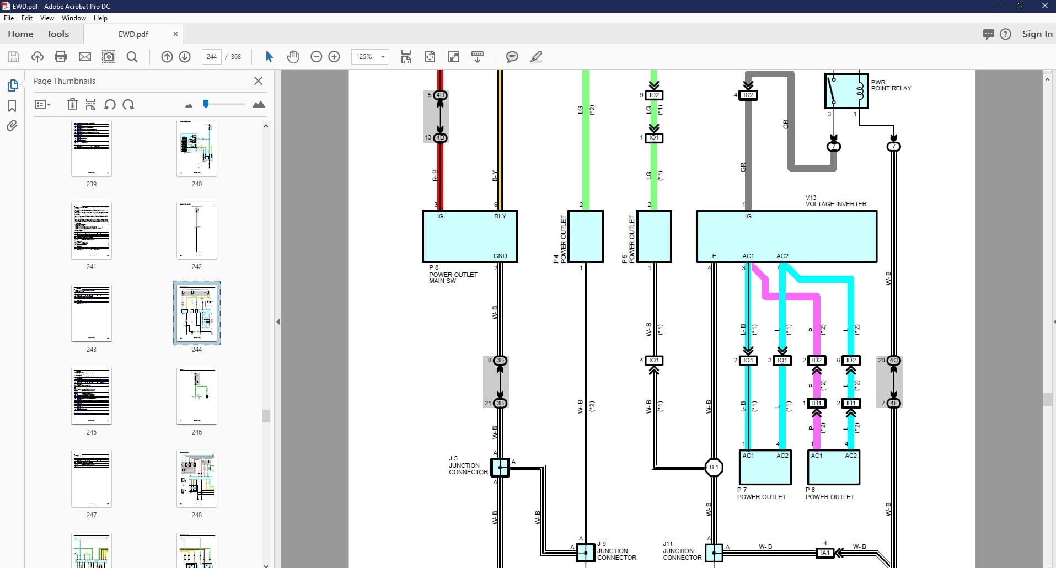Toggle the Attachments paperclip panel

12,126
